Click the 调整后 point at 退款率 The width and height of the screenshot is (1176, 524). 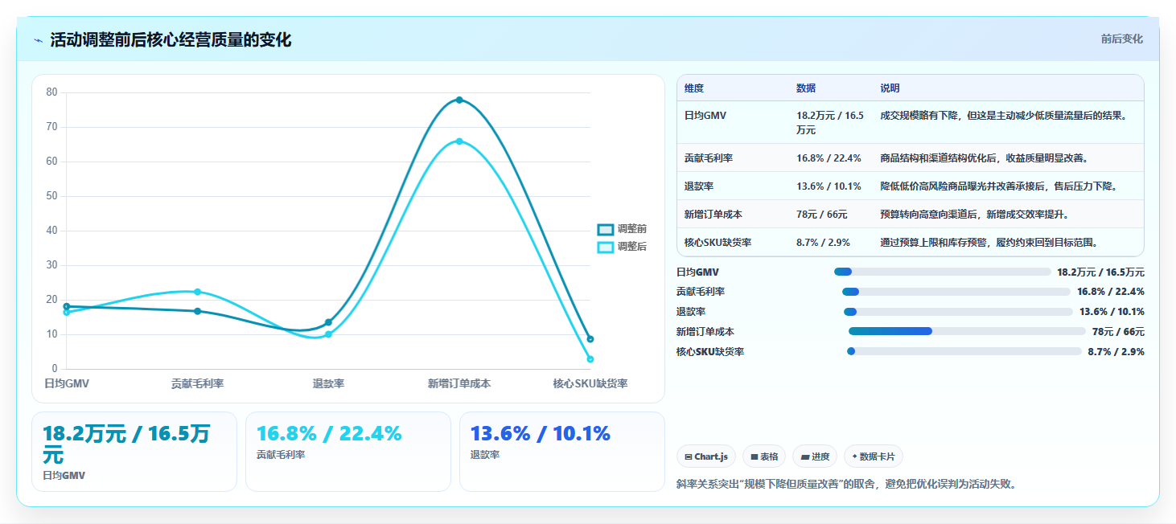(x=328, y=334)
